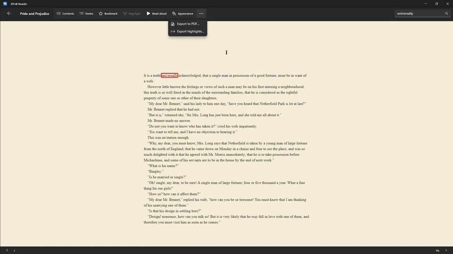Click the chapter heading 'I' above the text
453x254 pixels.
coord(226,53)
